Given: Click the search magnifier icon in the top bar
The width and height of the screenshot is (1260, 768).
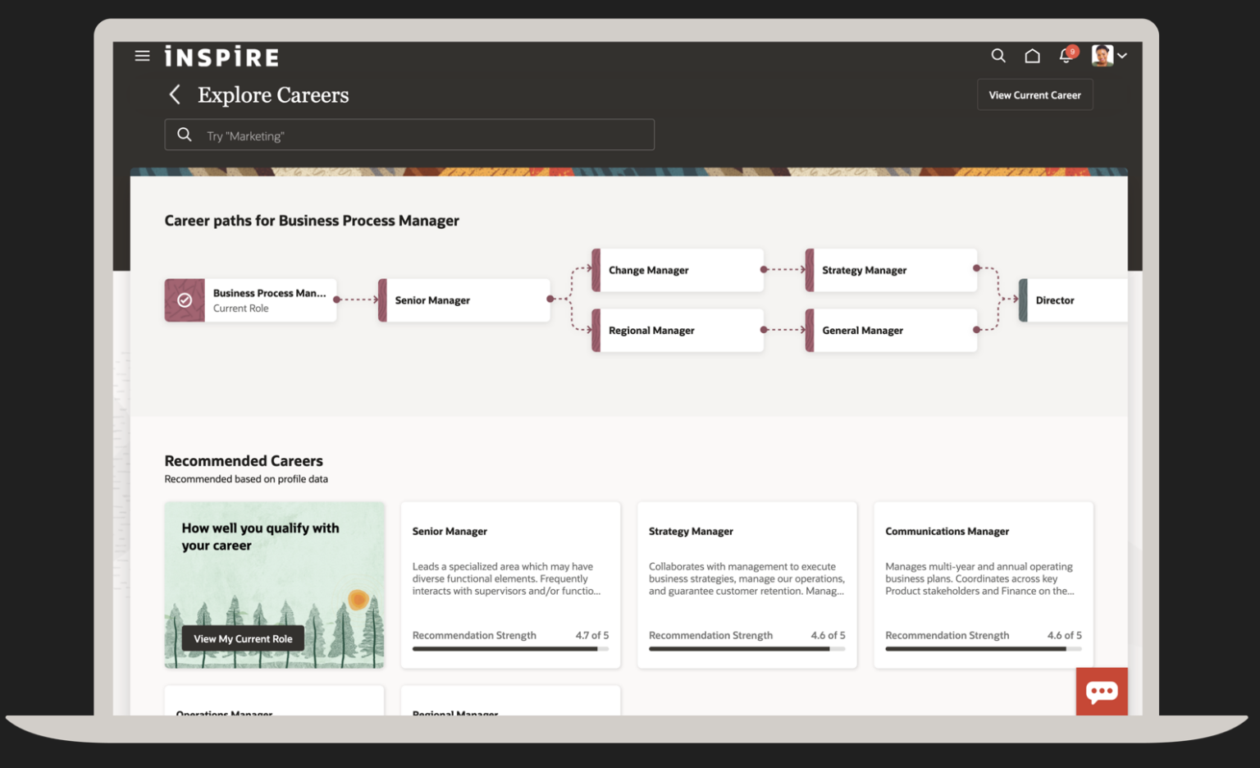Looking at the screenshot, I should tap(998, 56).
